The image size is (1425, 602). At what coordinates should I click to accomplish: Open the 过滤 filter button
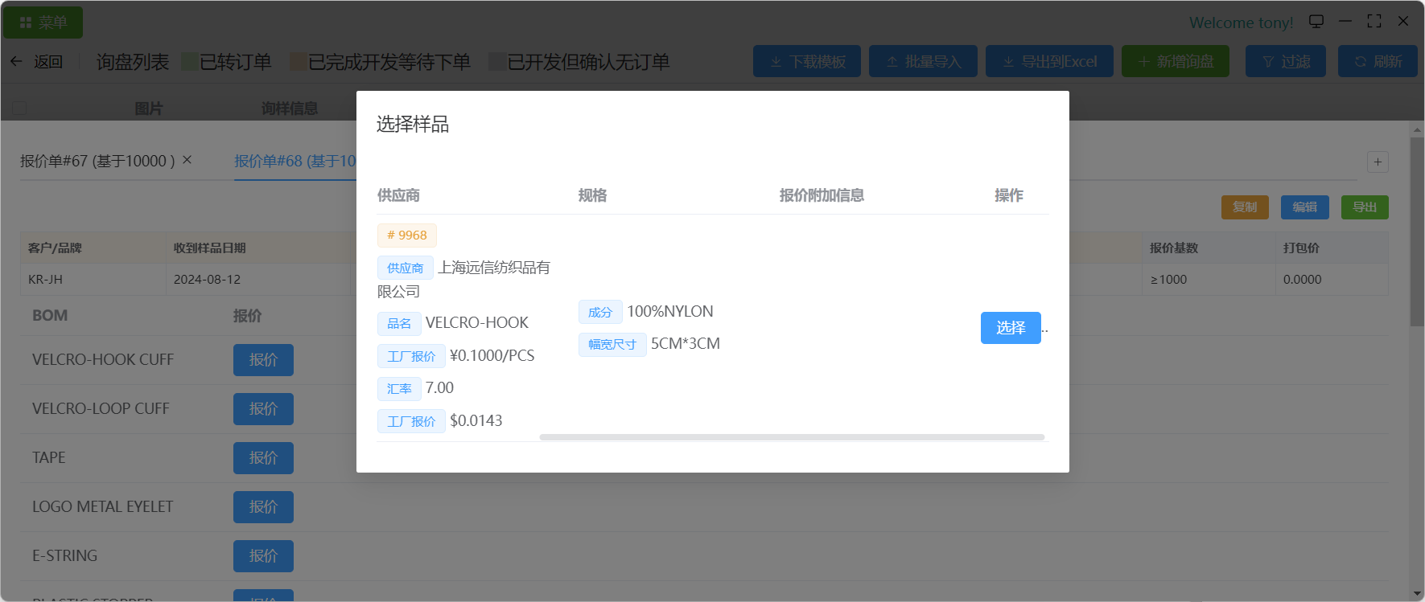(x=1285, y=62)
